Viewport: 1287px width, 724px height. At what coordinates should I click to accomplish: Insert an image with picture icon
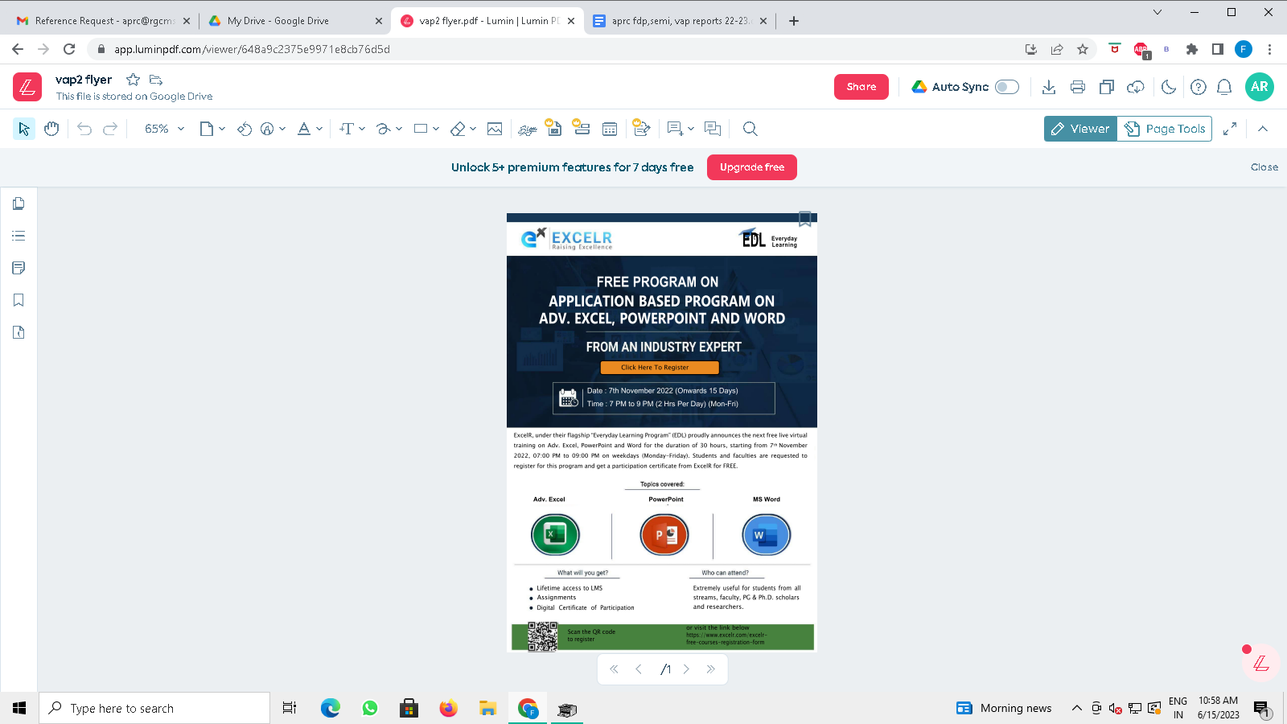(495, 129)
